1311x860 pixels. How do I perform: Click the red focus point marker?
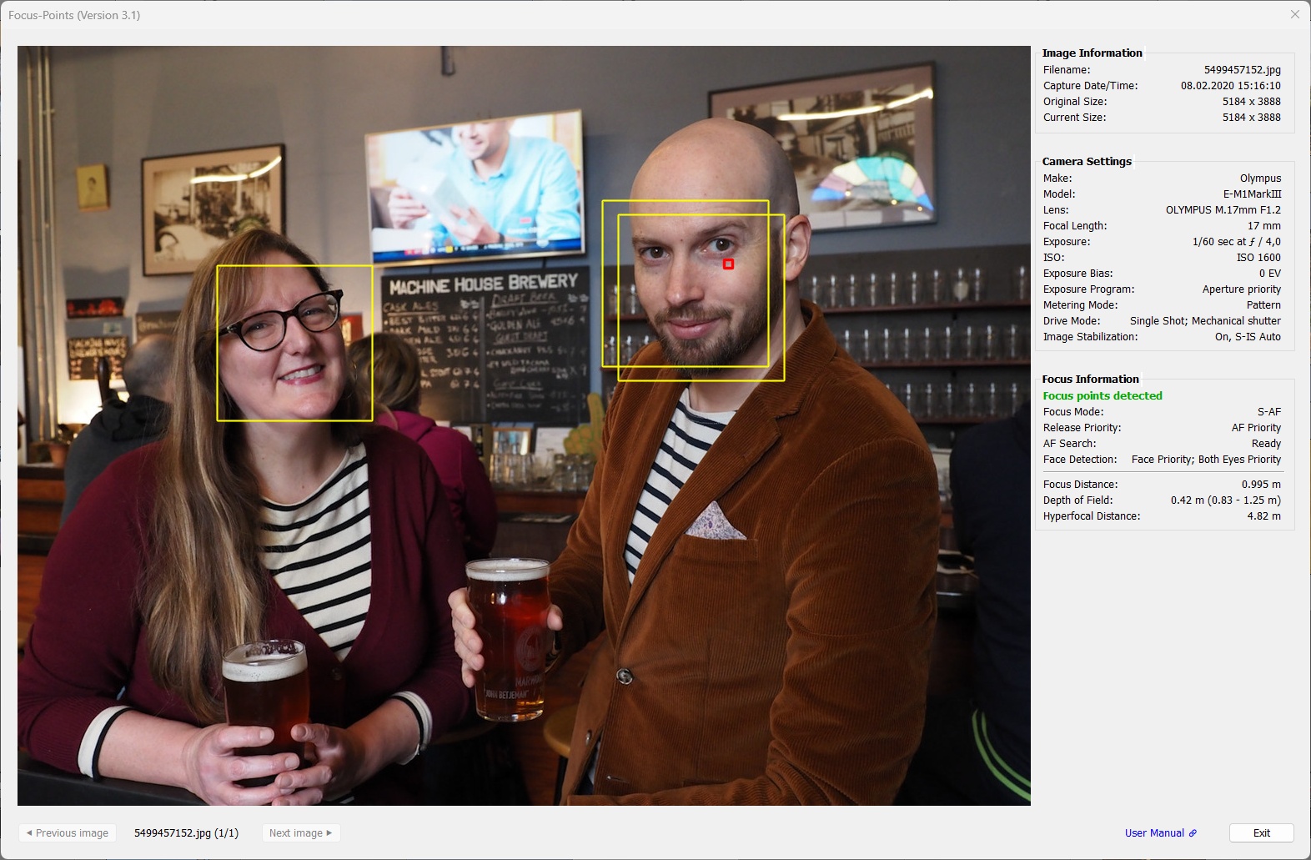(x=728, y=264)
